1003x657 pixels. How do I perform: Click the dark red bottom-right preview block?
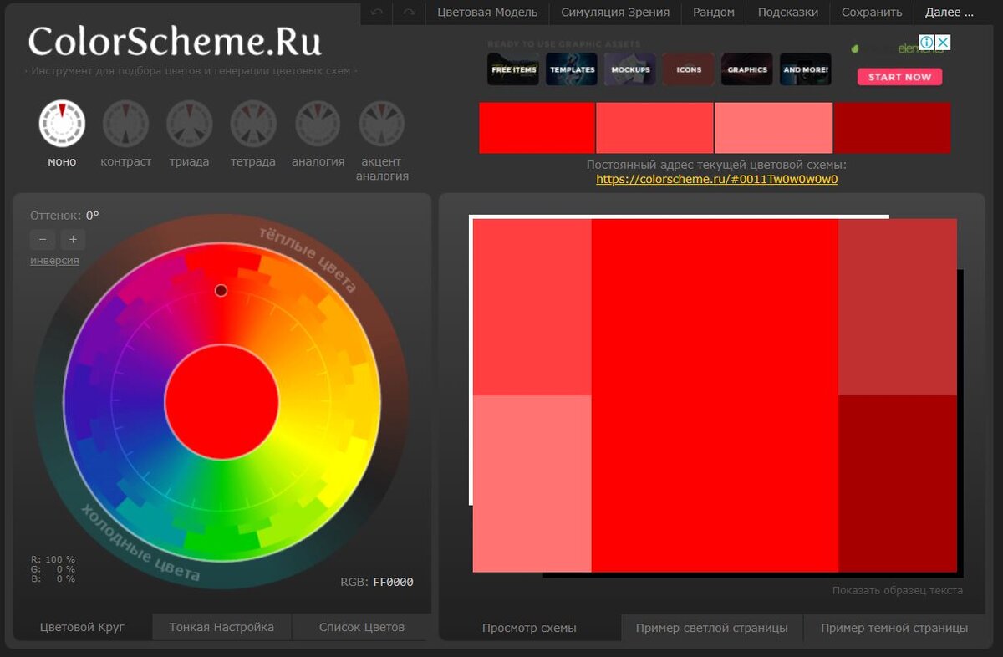point(898,484)
